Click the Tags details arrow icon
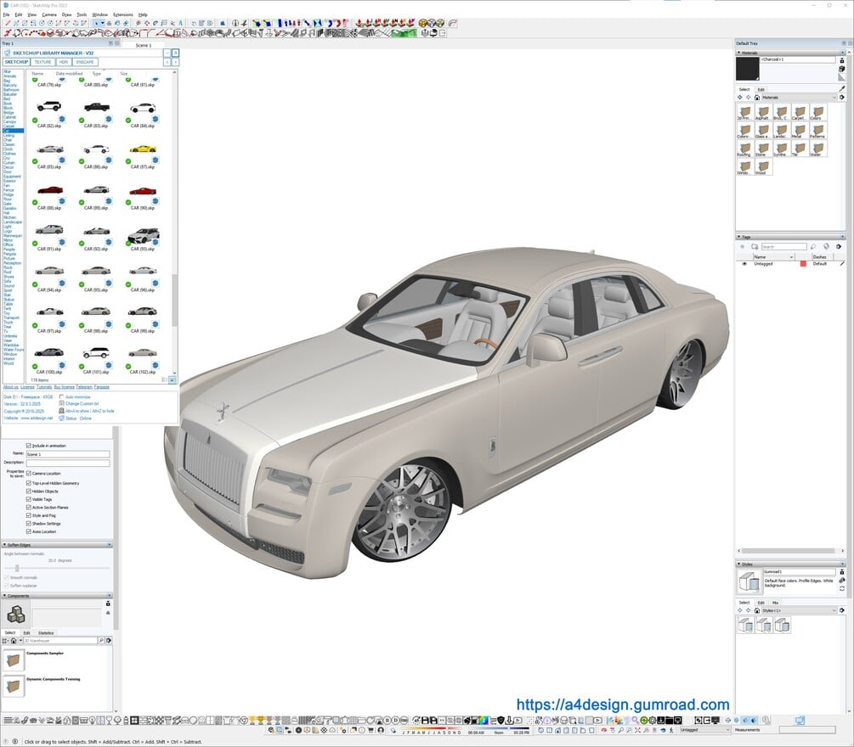 click(x=839, y=246)
